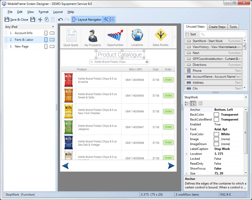This screenshot has height=200, width=252.
Task: Click the alphabetical sort icon in properties panel
Action: click(x=193, y=103)
